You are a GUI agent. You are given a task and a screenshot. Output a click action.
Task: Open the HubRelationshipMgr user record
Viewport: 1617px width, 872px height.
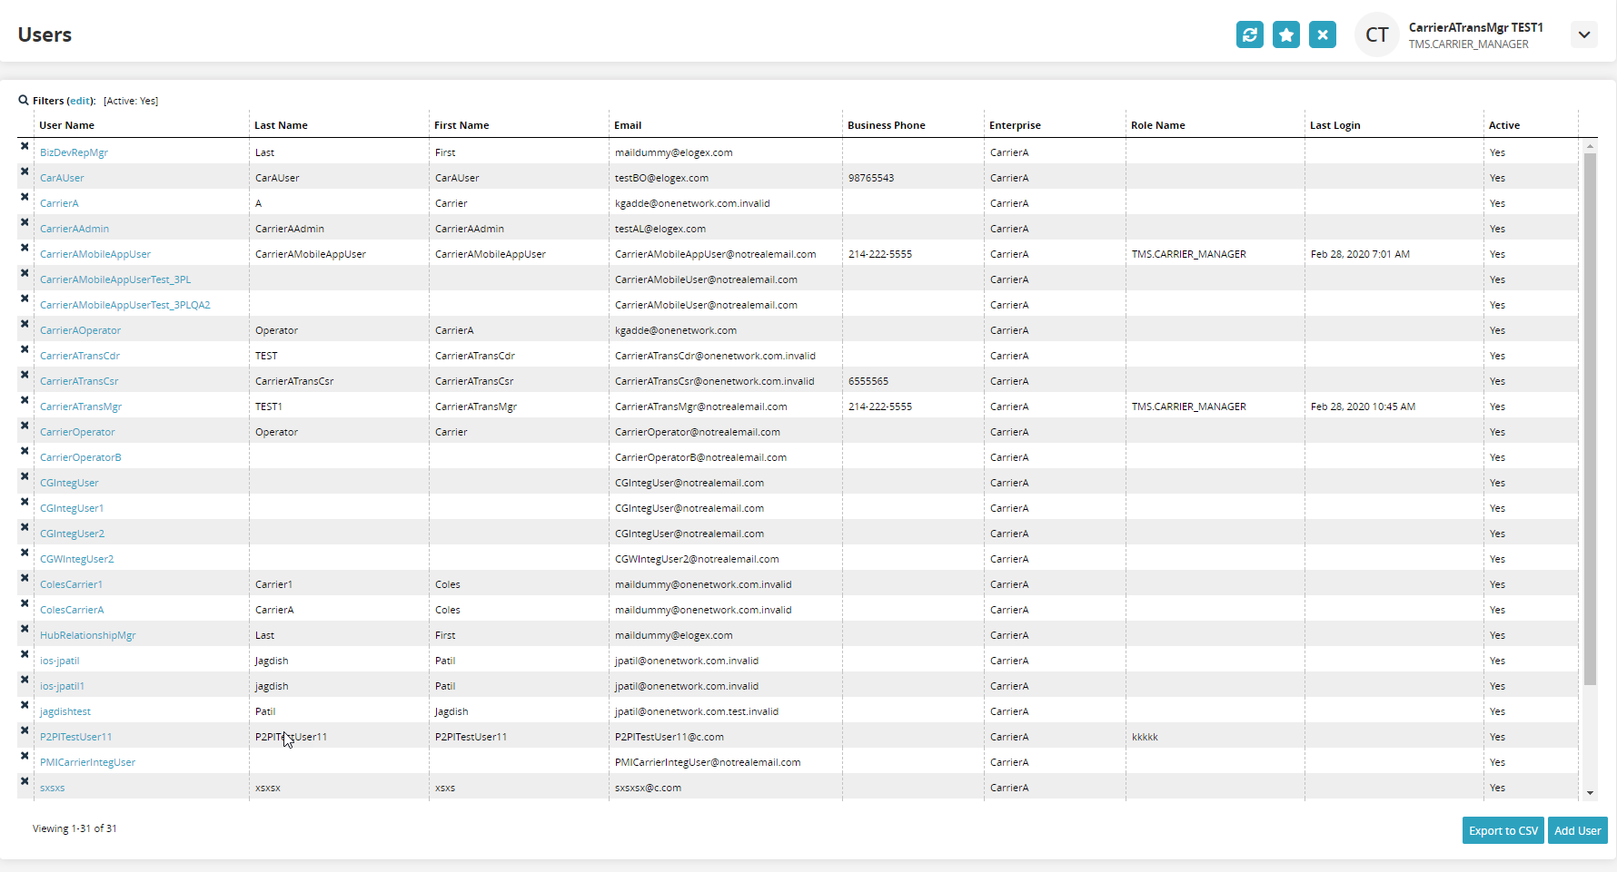point(88,635)
